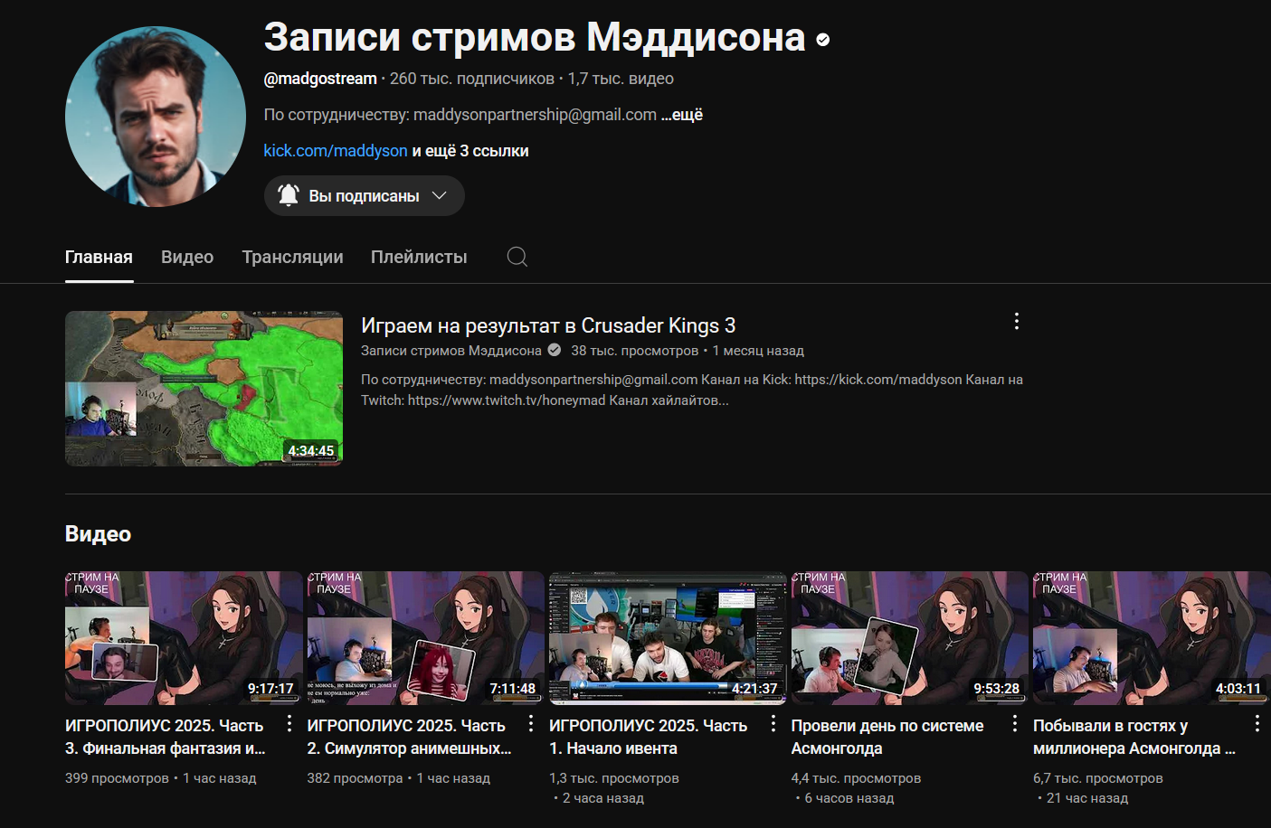Screen dimensions: 1271x828
Task: Open options for ИГРОПОЛИУС 2025 Часть 3 video
Action: coord(289,723)
